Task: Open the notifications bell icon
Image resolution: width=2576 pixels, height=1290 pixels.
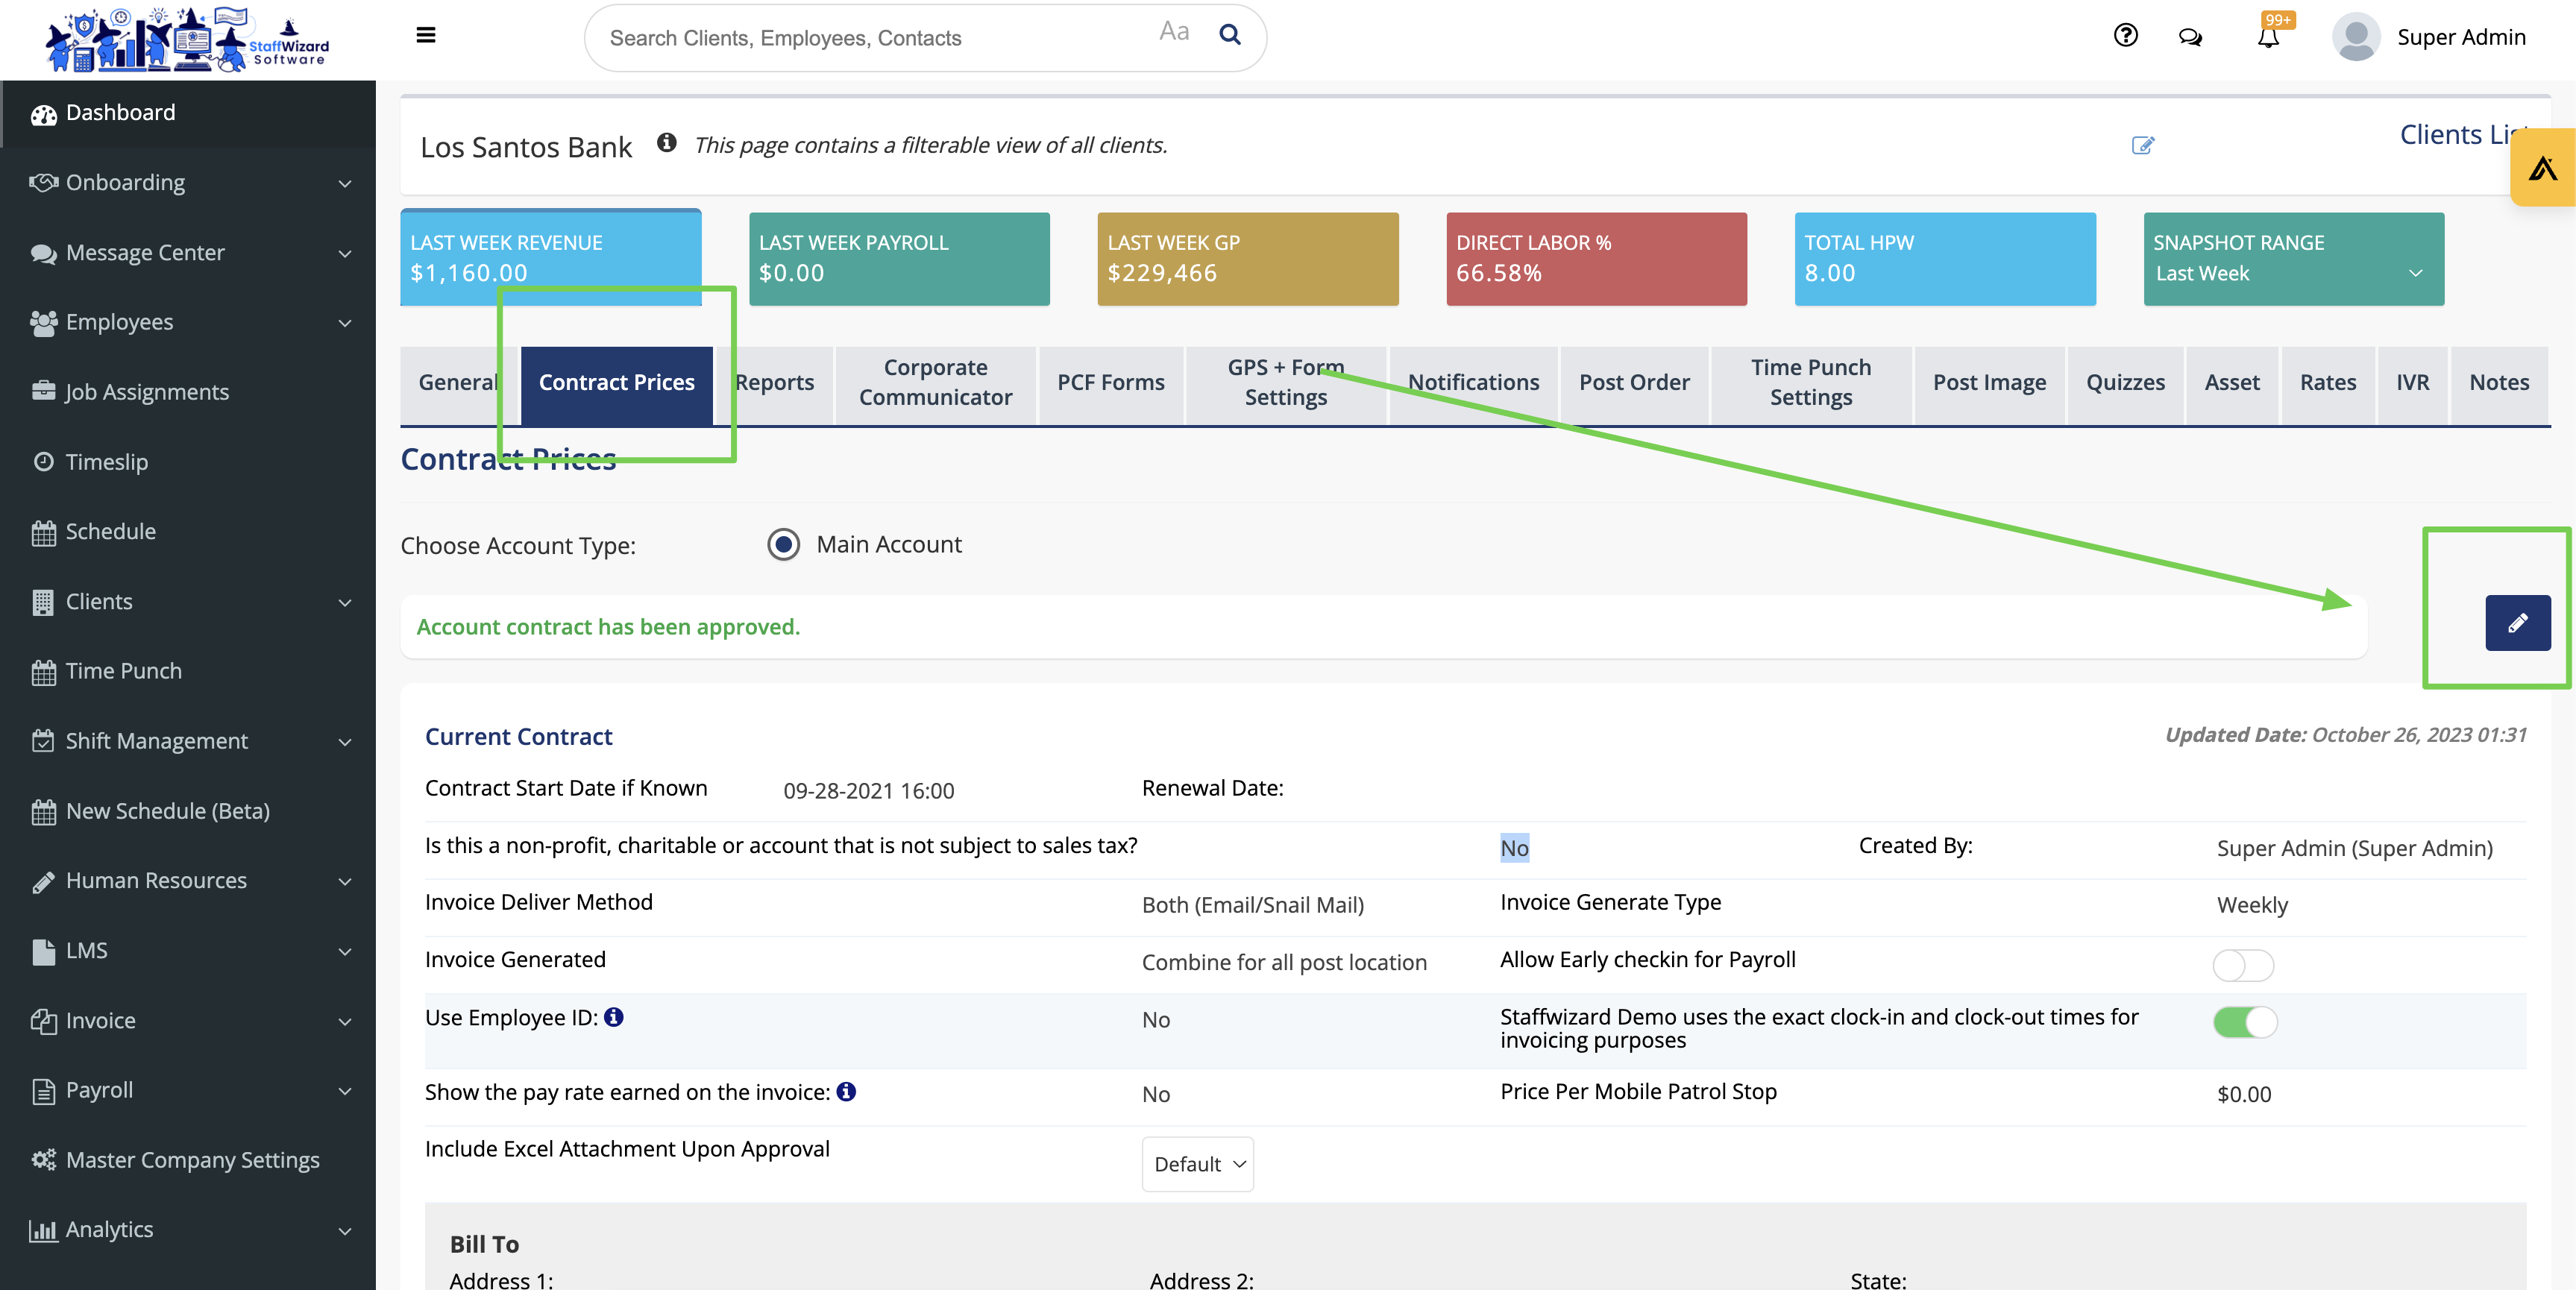Action: (x=2268, y=37)
